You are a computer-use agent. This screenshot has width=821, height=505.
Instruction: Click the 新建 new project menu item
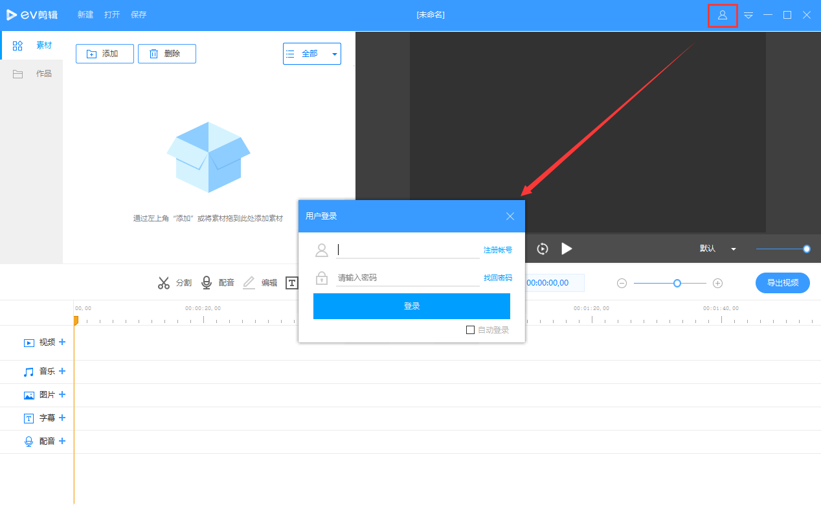click(85, 14)
